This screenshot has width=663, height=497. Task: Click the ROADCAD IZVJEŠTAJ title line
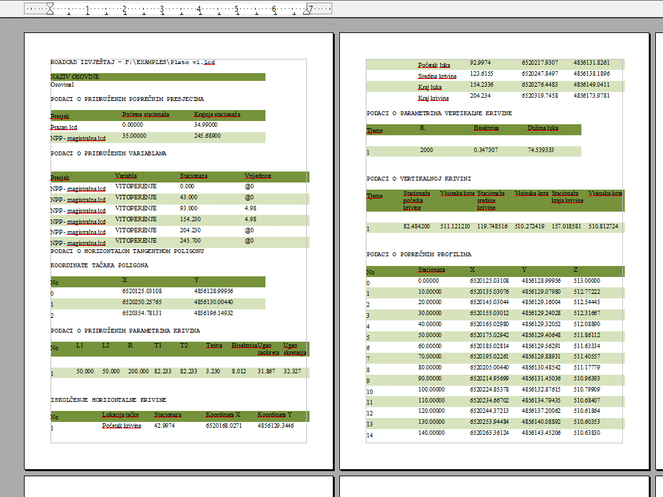pyautogui.click(x=133, y=62)
